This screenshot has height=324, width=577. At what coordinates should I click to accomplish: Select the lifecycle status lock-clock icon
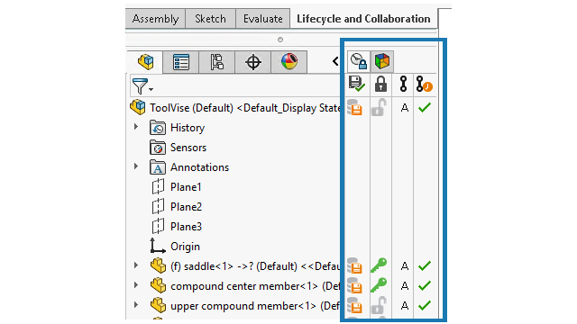click(x=359, y=61)
